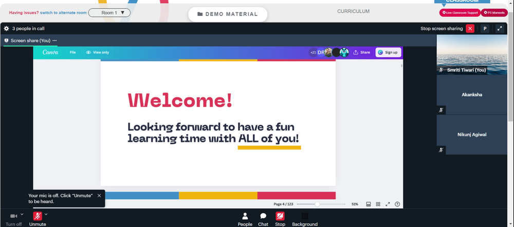The image size is (514, 227).
Task: Expand call to fullscreen
Action: coord(500,29)
